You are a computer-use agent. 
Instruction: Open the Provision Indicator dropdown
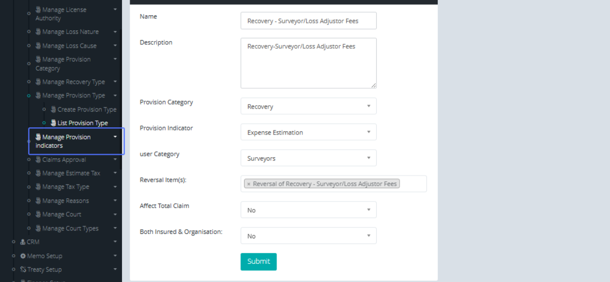pos(308,132)
